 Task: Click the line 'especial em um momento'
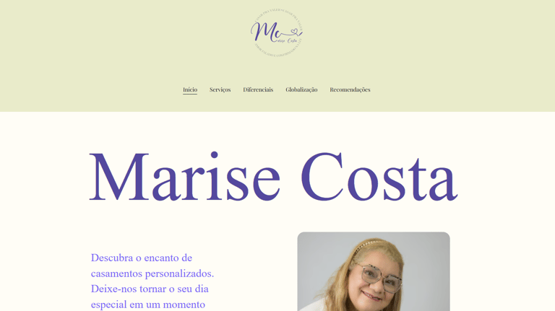(148, 305)
